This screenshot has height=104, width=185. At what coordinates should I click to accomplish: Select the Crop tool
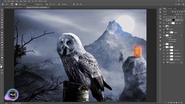2,20
